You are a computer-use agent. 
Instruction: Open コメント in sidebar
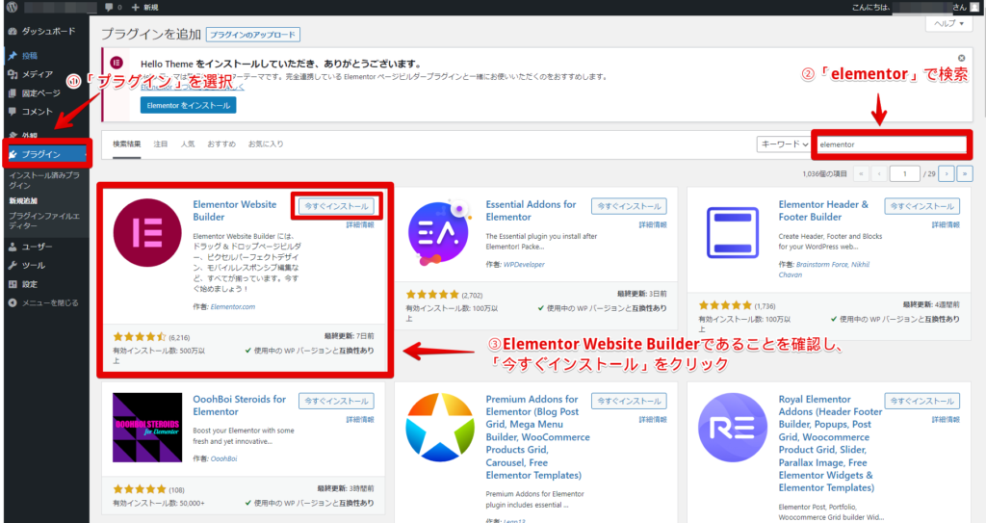click(30, 112)
